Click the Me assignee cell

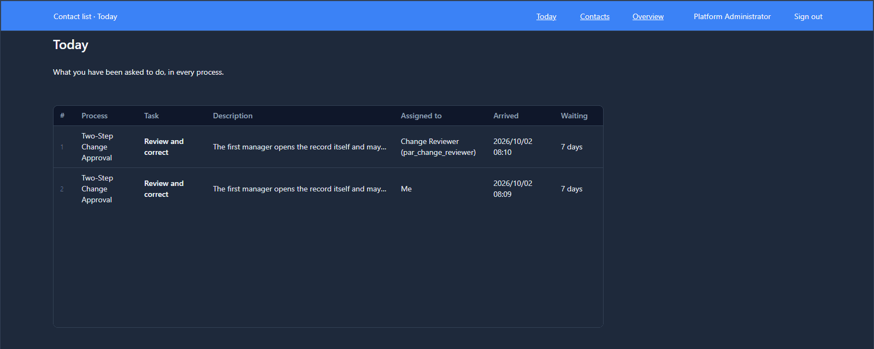(x=406, y=189)
